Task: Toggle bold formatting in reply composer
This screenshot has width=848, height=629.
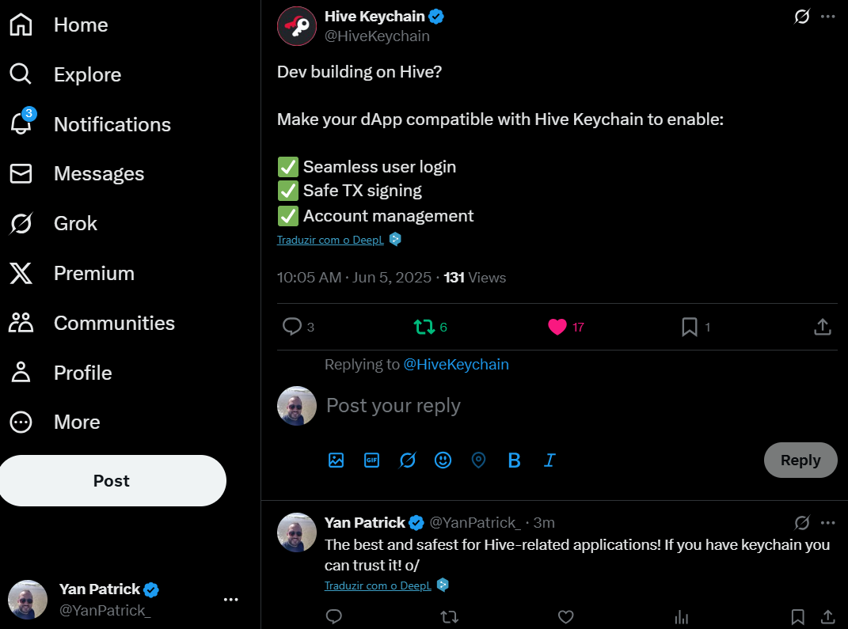Action: pyautogui.click(x=515, y=460)
